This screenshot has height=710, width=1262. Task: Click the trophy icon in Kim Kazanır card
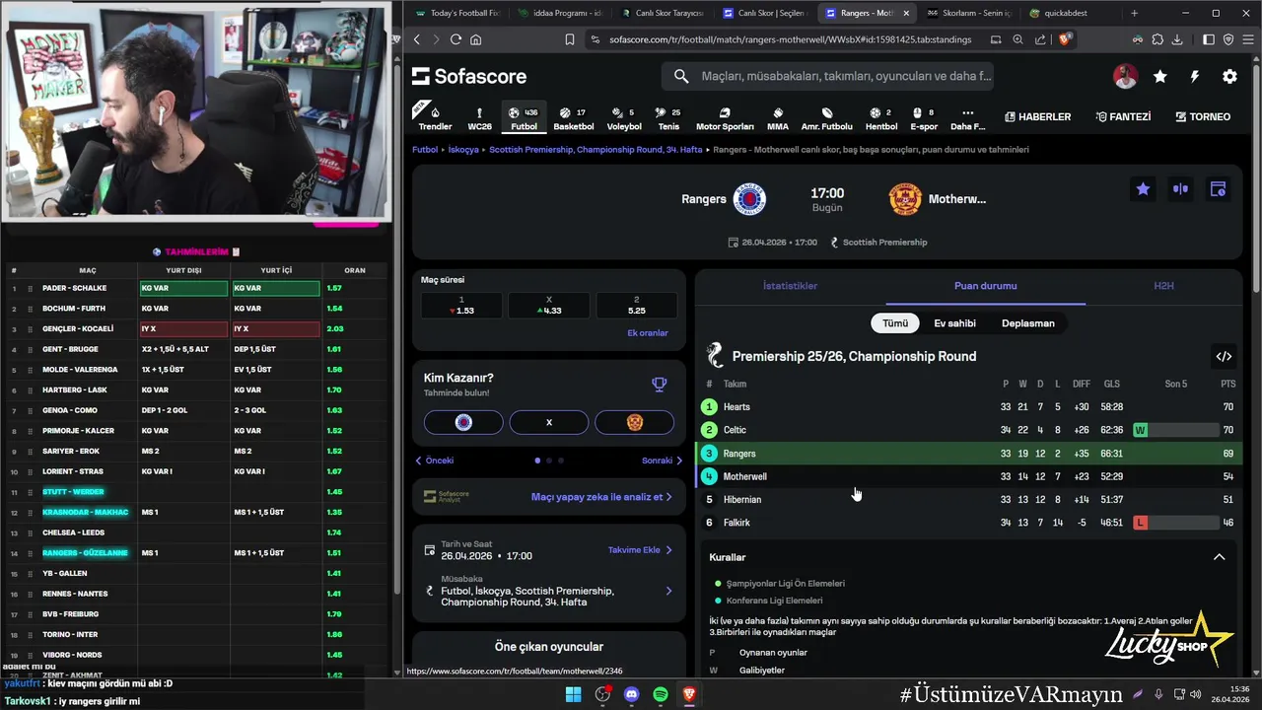660,385
